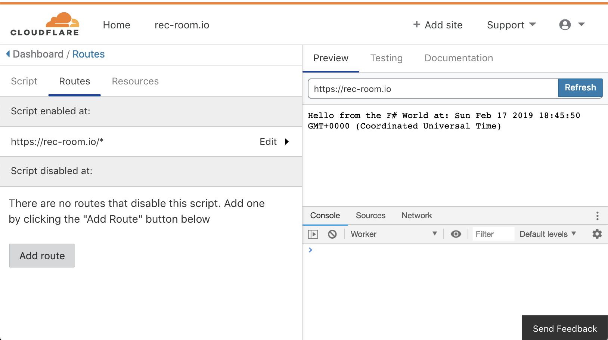Switch to the Resources tab

pos(135,81)
